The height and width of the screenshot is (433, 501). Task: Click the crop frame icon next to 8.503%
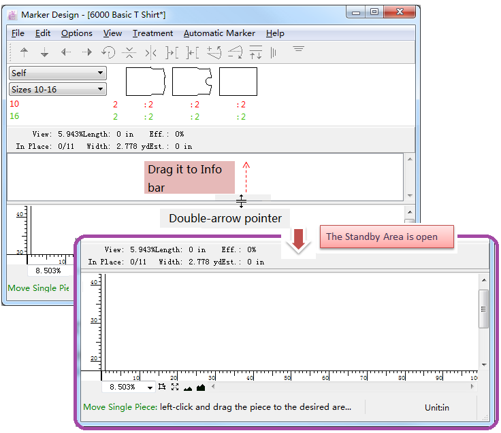coord(162,387)
